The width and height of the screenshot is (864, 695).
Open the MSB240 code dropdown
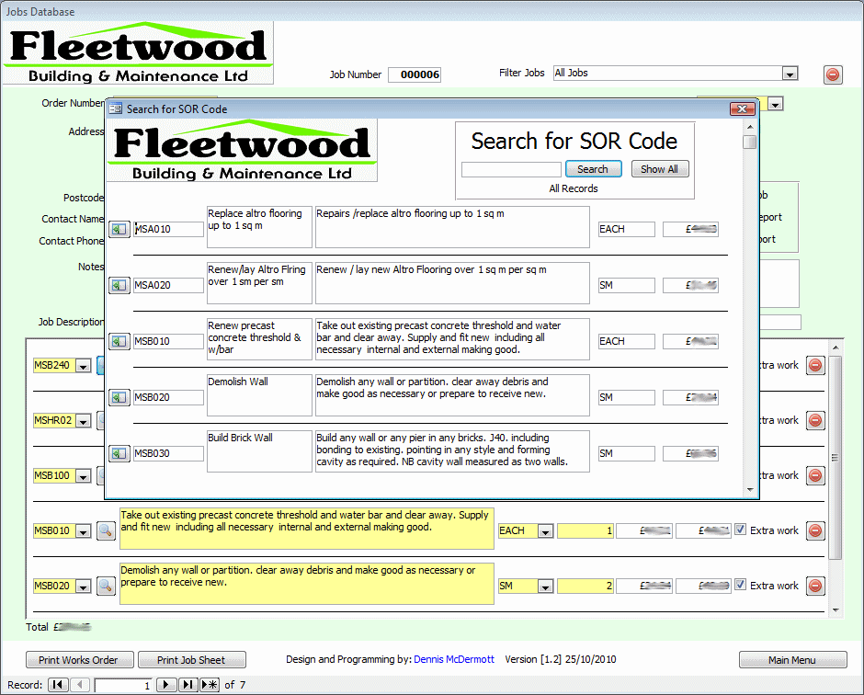point(84,365)
